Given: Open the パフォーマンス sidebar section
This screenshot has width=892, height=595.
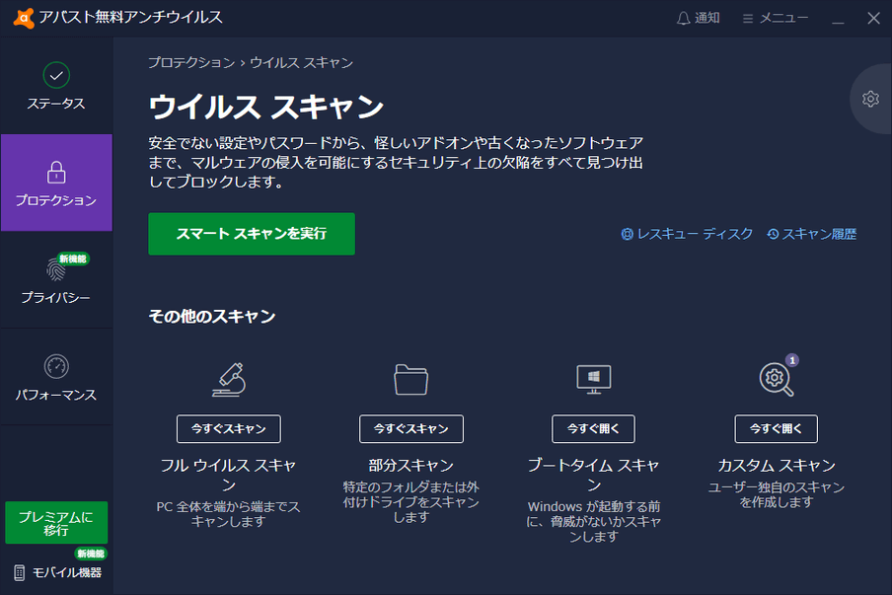Looking at the screenshot, I should tap(56, 377).
